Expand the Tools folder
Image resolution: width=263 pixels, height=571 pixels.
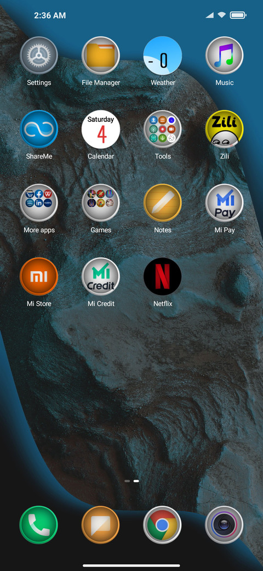click(x=163, y=129)
